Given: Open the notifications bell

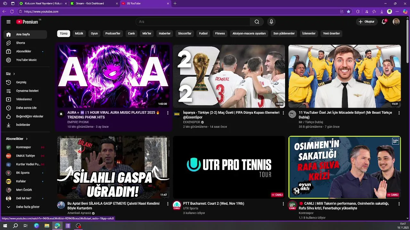Looking at the screenshot, I should click(384, 22).
